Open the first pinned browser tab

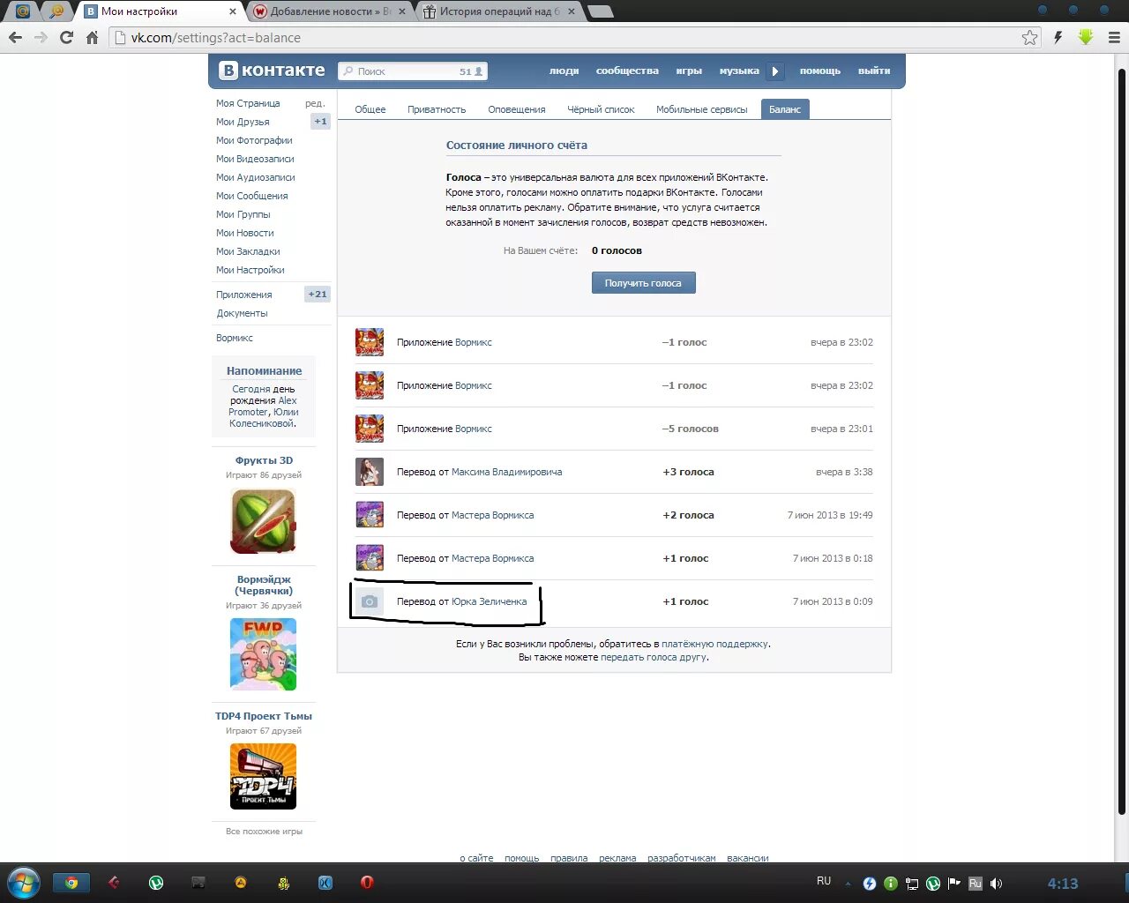coord(23,11)
